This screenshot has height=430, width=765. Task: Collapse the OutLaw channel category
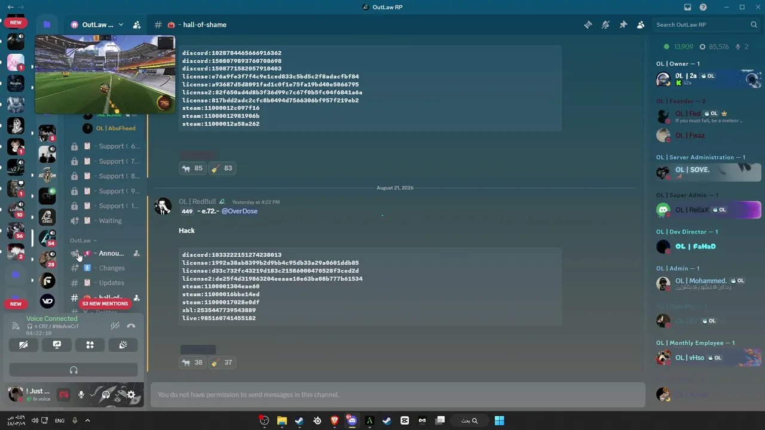click(x=83, y=241)
